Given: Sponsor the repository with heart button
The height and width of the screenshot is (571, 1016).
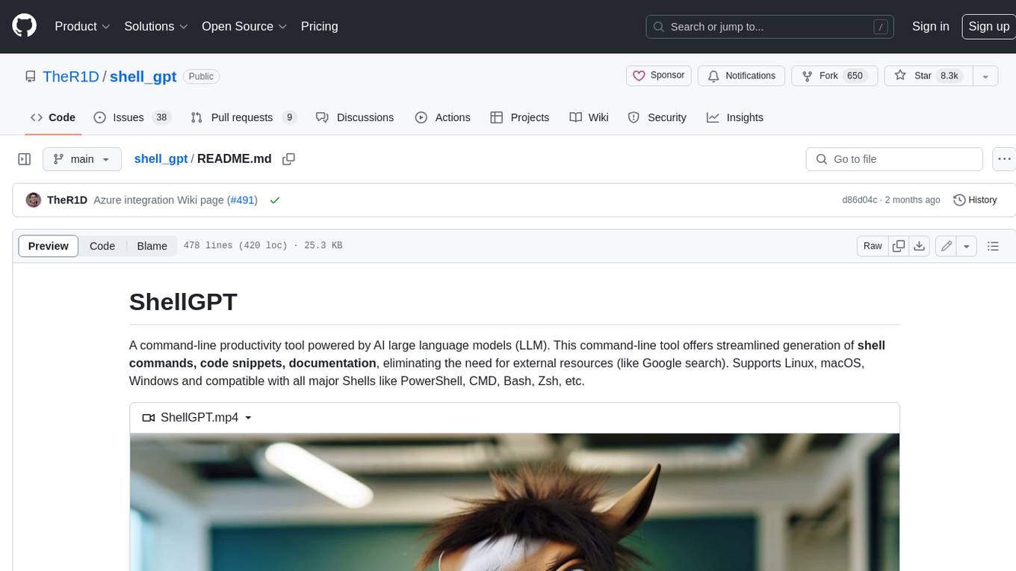Looking at the screenshot, I should pos(658,75).
